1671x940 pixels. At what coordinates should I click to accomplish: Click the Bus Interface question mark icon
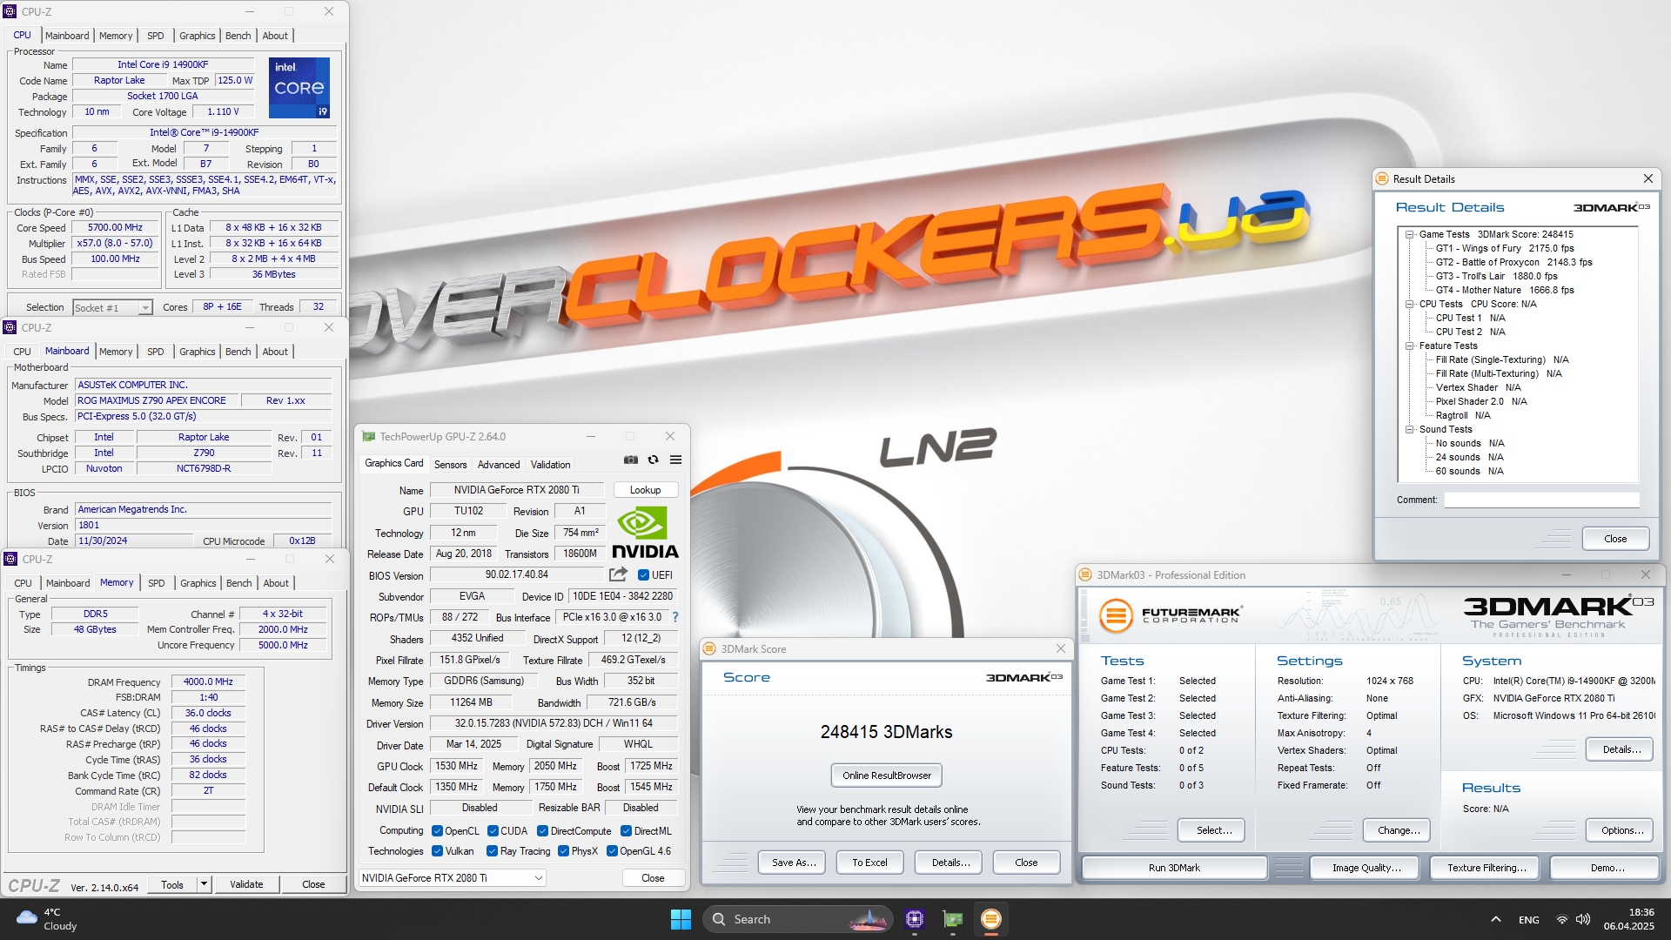tap(675, 617)
